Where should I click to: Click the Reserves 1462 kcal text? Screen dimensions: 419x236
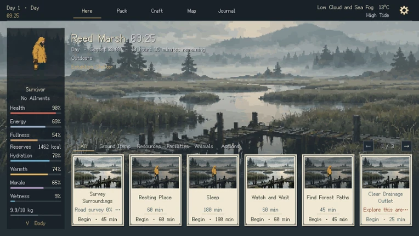tap(36, 147)
